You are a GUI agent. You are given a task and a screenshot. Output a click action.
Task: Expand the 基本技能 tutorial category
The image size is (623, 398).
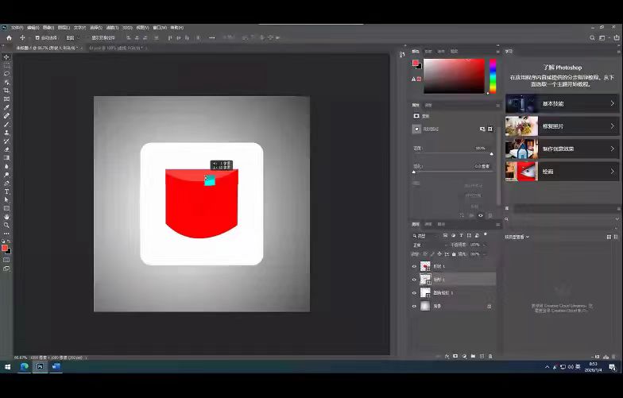(561, 103)
